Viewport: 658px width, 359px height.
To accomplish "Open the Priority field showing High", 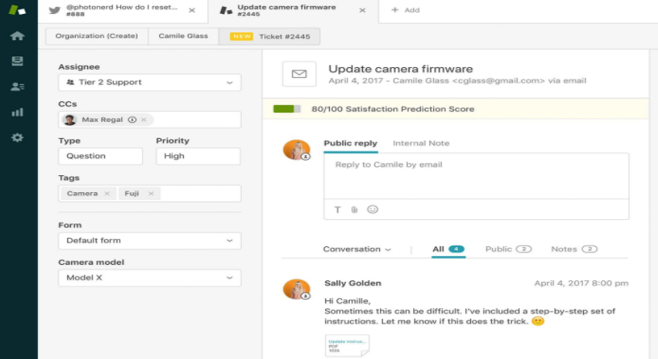I will (198, 156).
